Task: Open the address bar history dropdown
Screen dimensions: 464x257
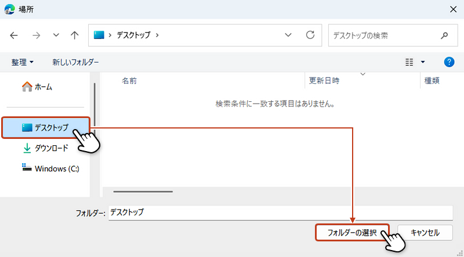Action: coord(288,35)
